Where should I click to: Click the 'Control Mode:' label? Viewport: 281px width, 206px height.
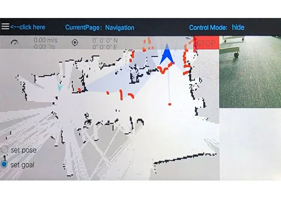tap(208, 28)
